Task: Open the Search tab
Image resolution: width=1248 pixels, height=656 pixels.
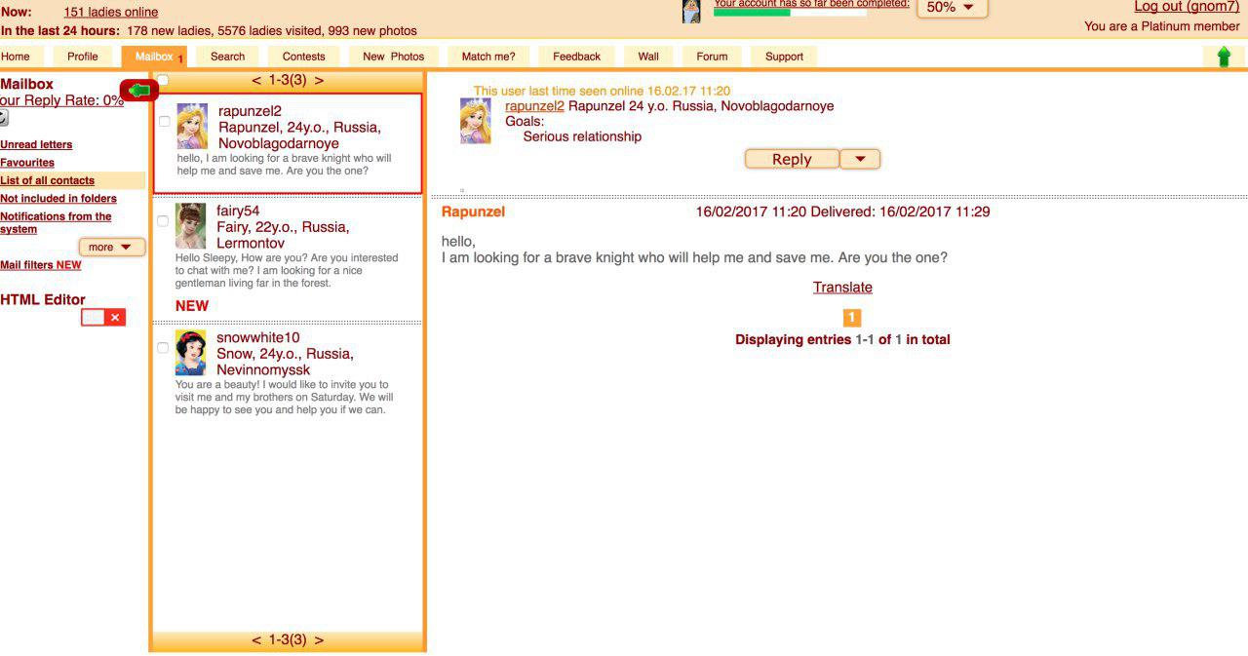Action: tap(227, 57)
